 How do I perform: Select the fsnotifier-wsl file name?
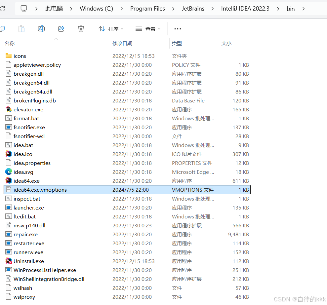click(29, 136)
